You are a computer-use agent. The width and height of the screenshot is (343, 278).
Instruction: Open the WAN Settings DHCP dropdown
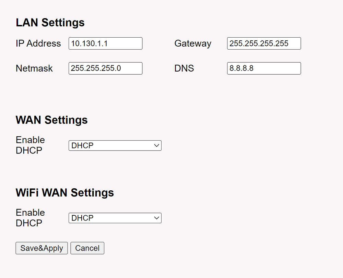(x=115, y=146)
